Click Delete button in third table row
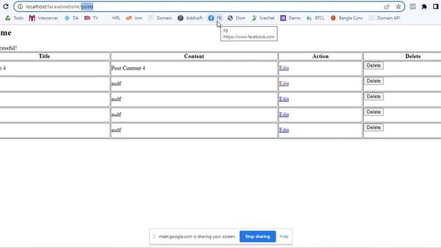This screenshot has width=441, height=248. 373,96
